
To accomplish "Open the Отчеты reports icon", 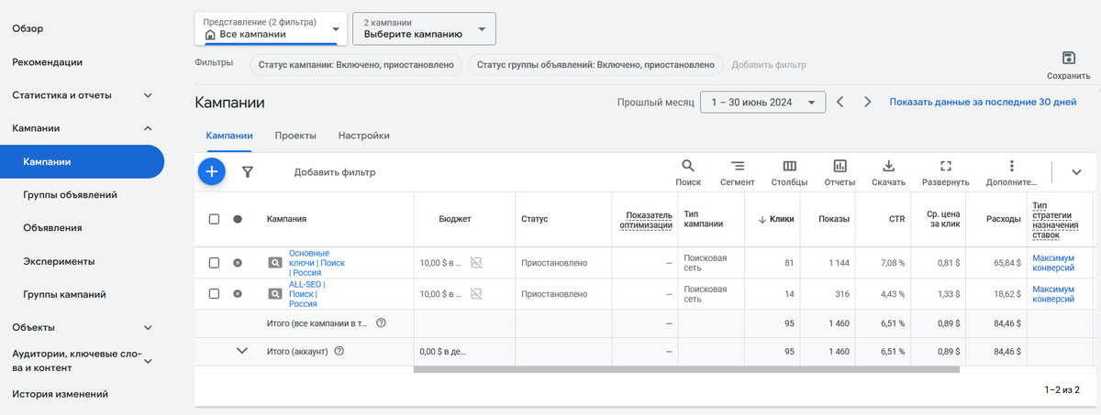I will tap(840, 171).
